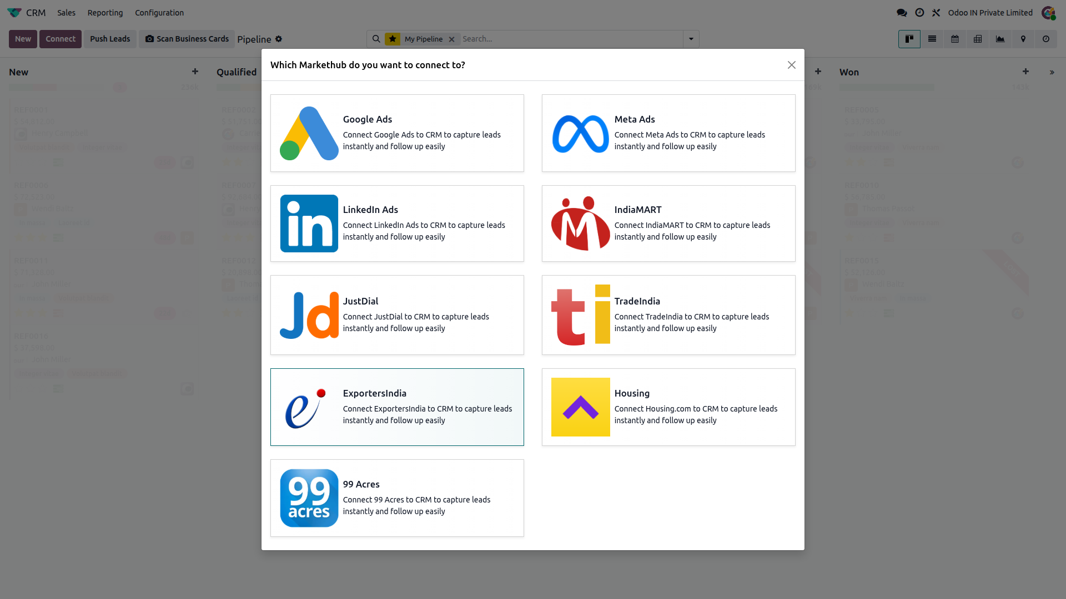Add a lead in Won column
1066x599 pixels.
point(1025,72)
